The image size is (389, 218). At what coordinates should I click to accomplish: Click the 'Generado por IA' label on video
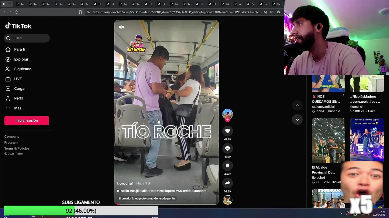[x=147, y=199]
